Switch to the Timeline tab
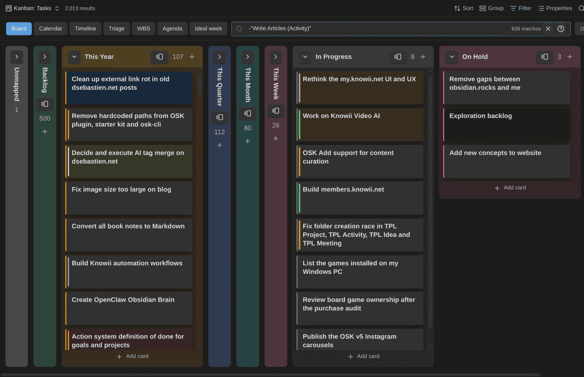Viewport: 584px width, 377px height. pyautogui.click(x=85, y=28)
